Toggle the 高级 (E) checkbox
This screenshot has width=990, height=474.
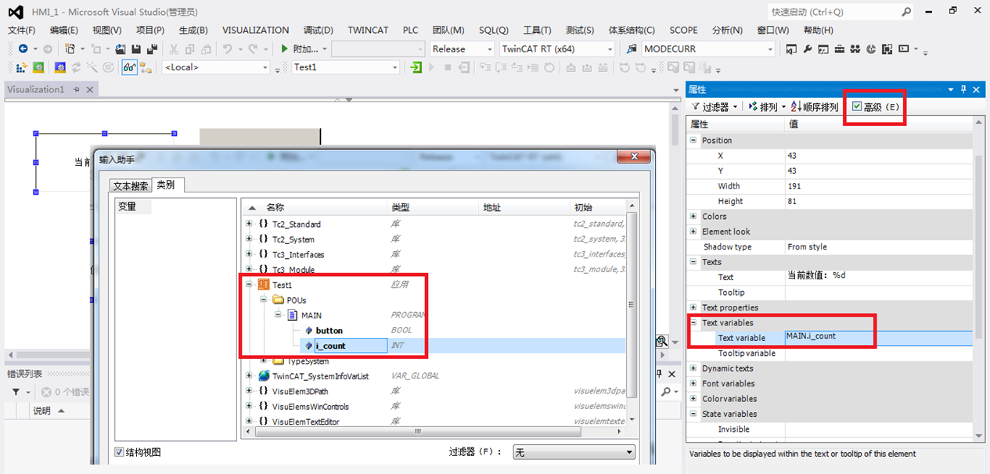[858, 107]
